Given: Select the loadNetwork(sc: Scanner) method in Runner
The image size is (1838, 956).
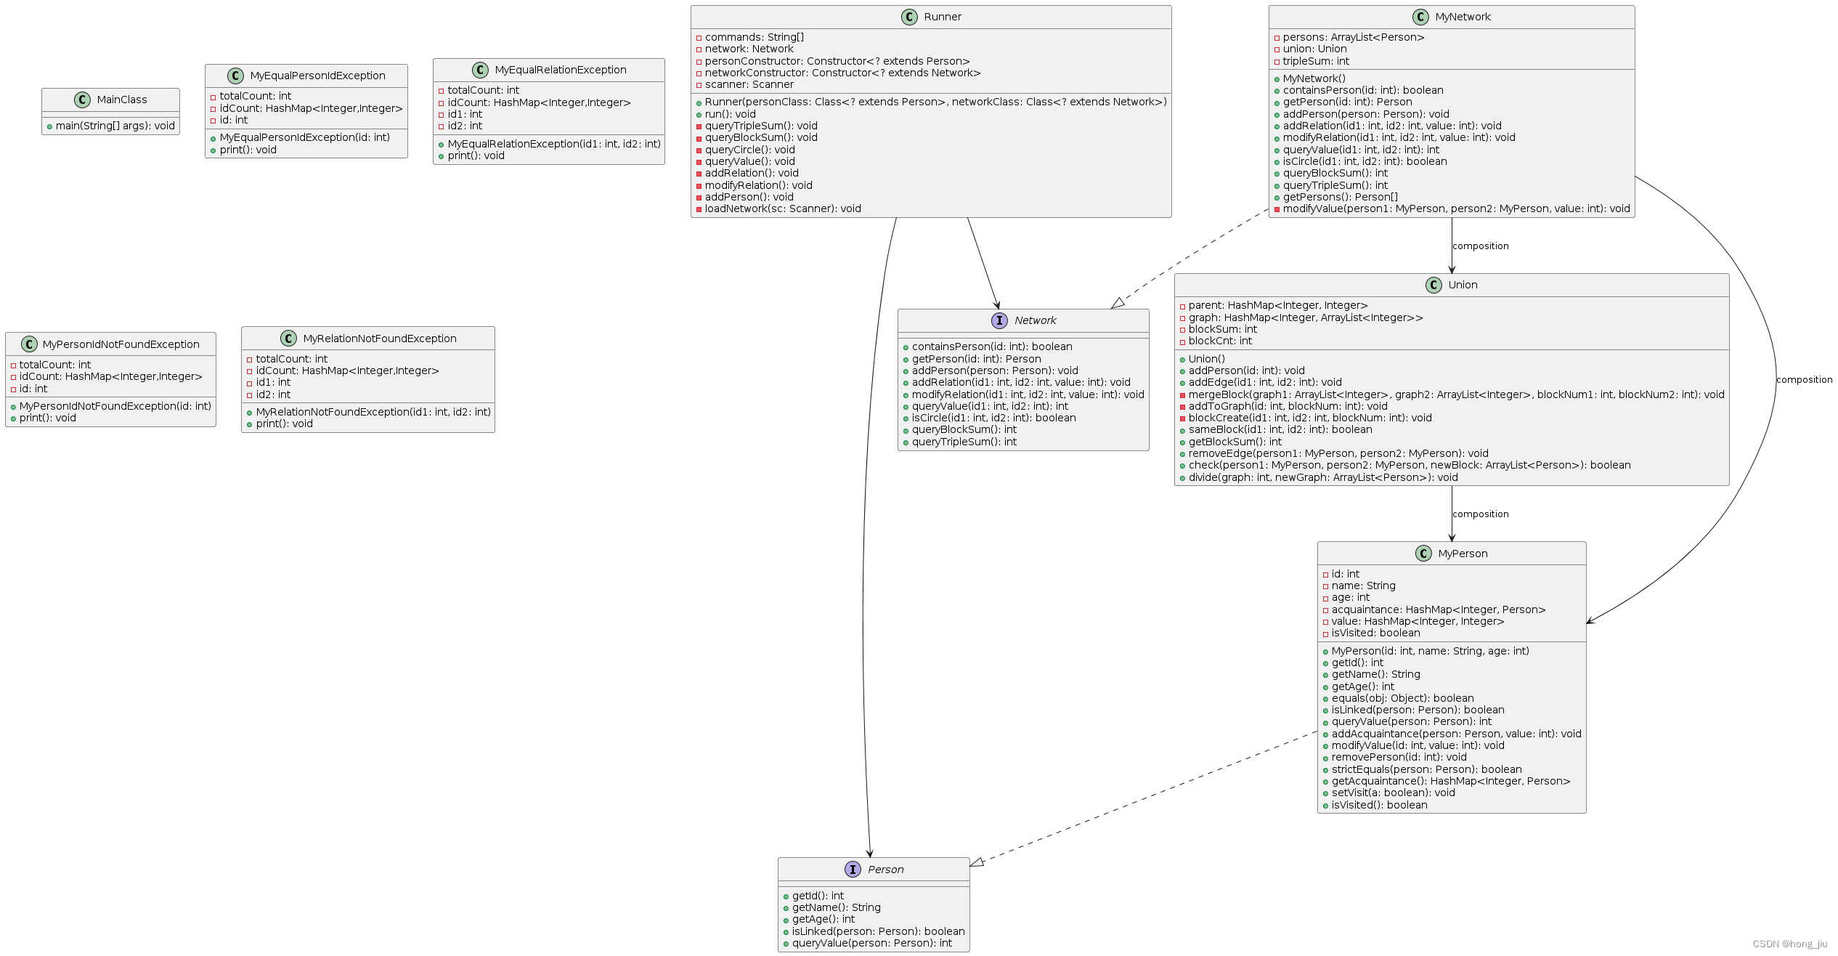Looking at the screenshot, I should 782,208.
